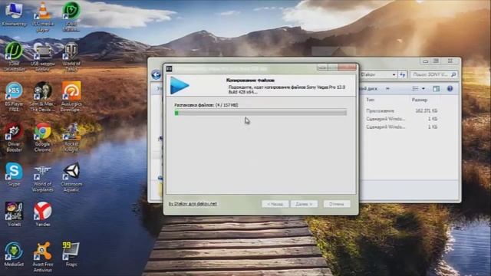Toggle Explorer's preview pane button

(437, 89)
